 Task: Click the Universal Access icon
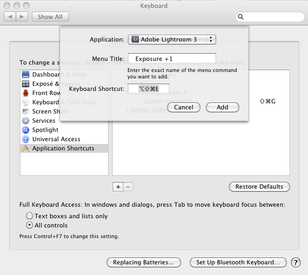[25, 139]
